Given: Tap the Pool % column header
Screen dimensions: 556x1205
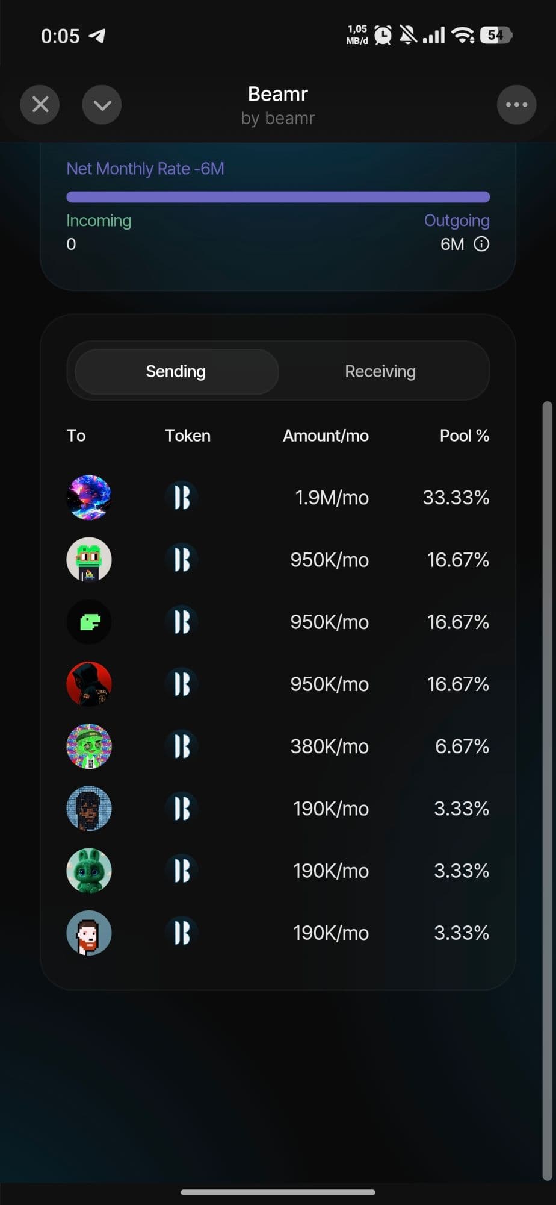Looking at the screenshot, I should pos(464,436).
